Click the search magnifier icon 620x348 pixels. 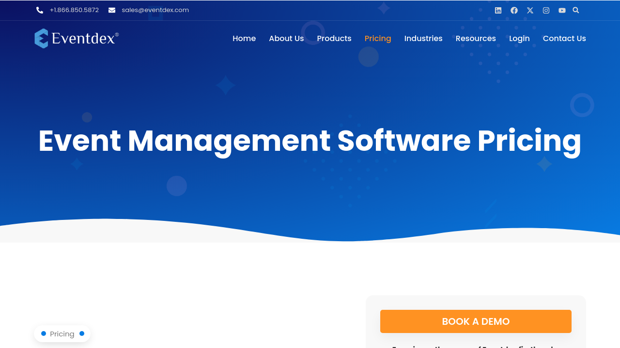tap(576, 10)
